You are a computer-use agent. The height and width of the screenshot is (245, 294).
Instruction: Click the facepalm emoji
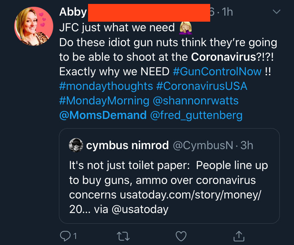pyautogui.click(x=186, y=28)
